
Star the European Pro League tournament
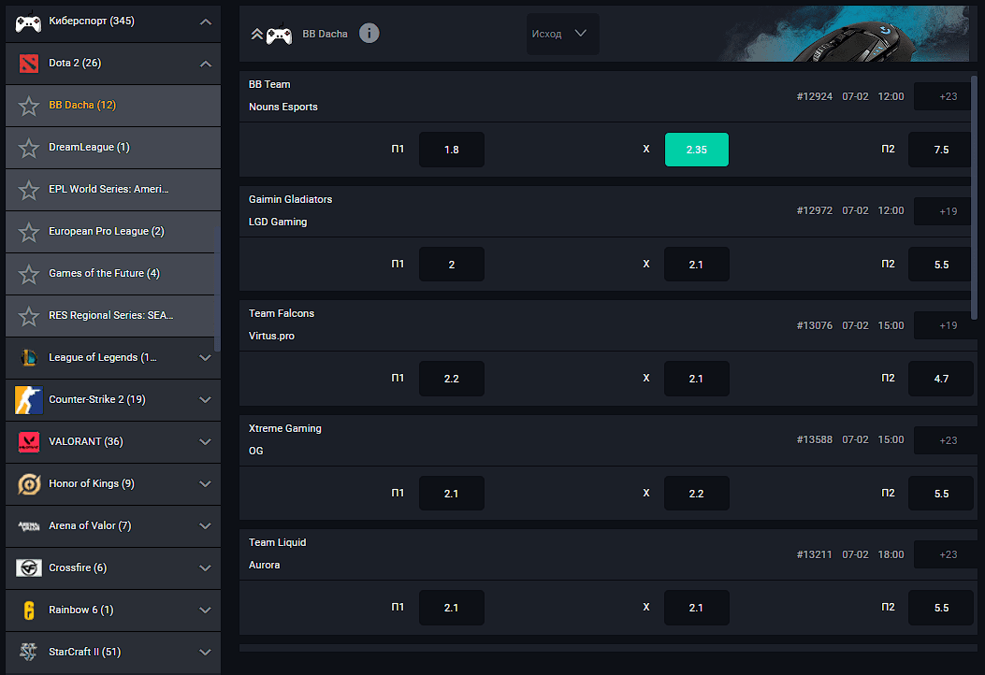tap(28, 232)
